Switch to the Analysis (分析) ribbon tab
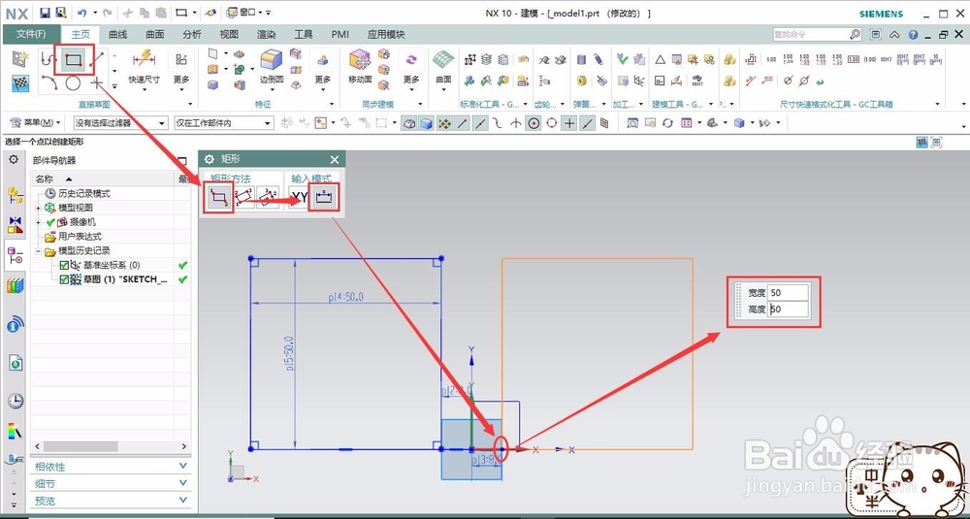The width and height of the screenshot is (970, 519). (192, 35)
